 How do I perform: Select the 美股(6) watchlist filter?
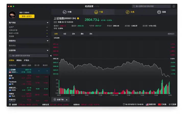[19, 60]
